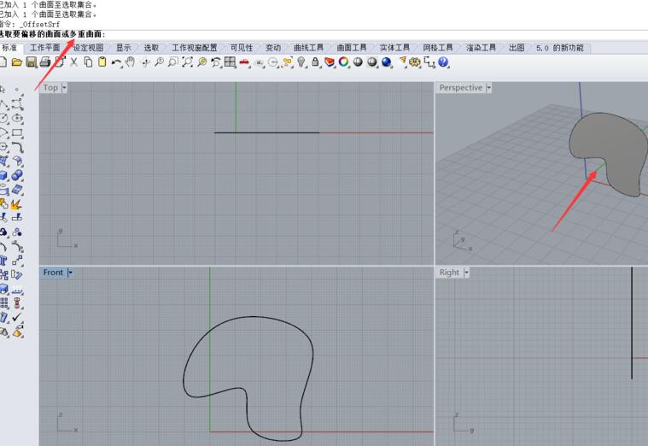The width and height of the screenshot is (648, 446).
Task: Expand the Front viewport menu arrow
Action: pos(70,273)
